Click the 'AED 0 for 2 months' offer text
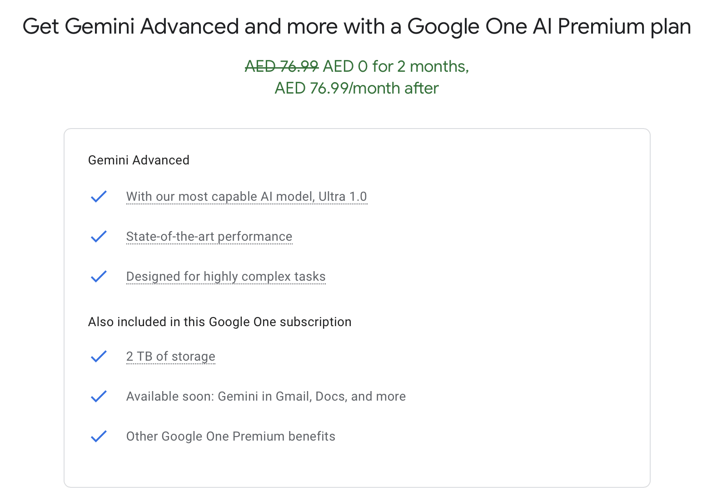Image resolution: width=707 pixels, height=496 pixels. point(395,67)
